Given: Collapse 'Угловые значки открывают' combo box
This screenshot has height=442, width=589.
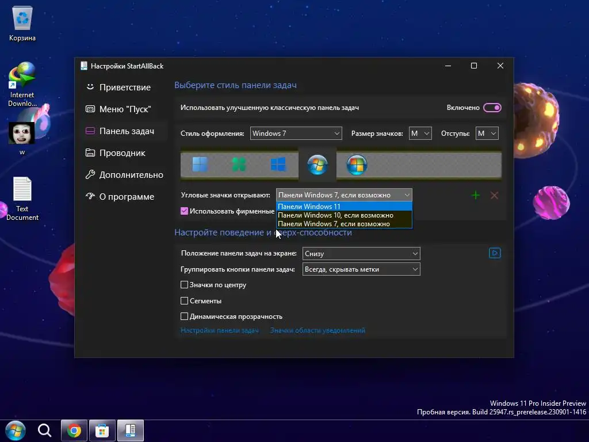Looking at the screenshot, I should coord(344,195).
